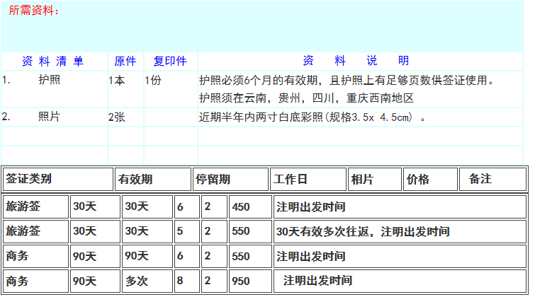The image size is (535, 297).
Task: Select the 资料清单 column header
Action: pyautogui.click(x=53, y=61)
